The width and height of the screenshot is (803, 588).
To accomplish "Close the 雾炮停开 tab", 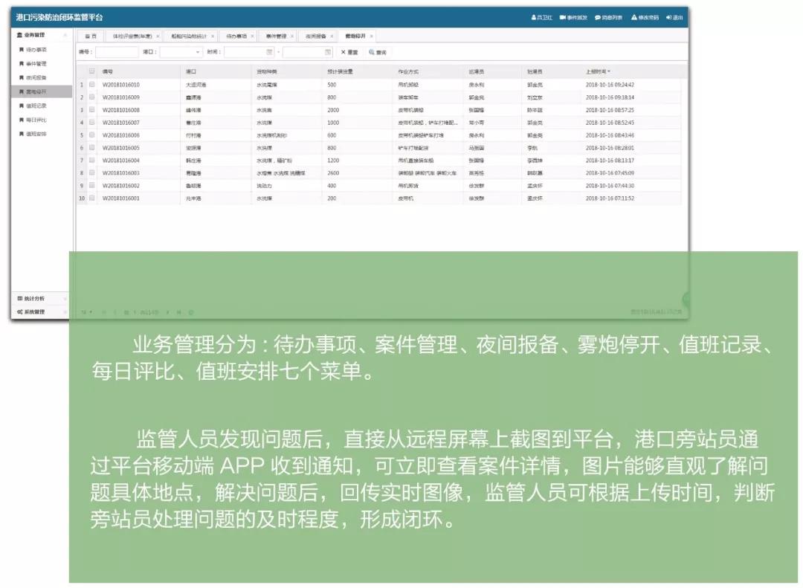I will click(371, 36).
